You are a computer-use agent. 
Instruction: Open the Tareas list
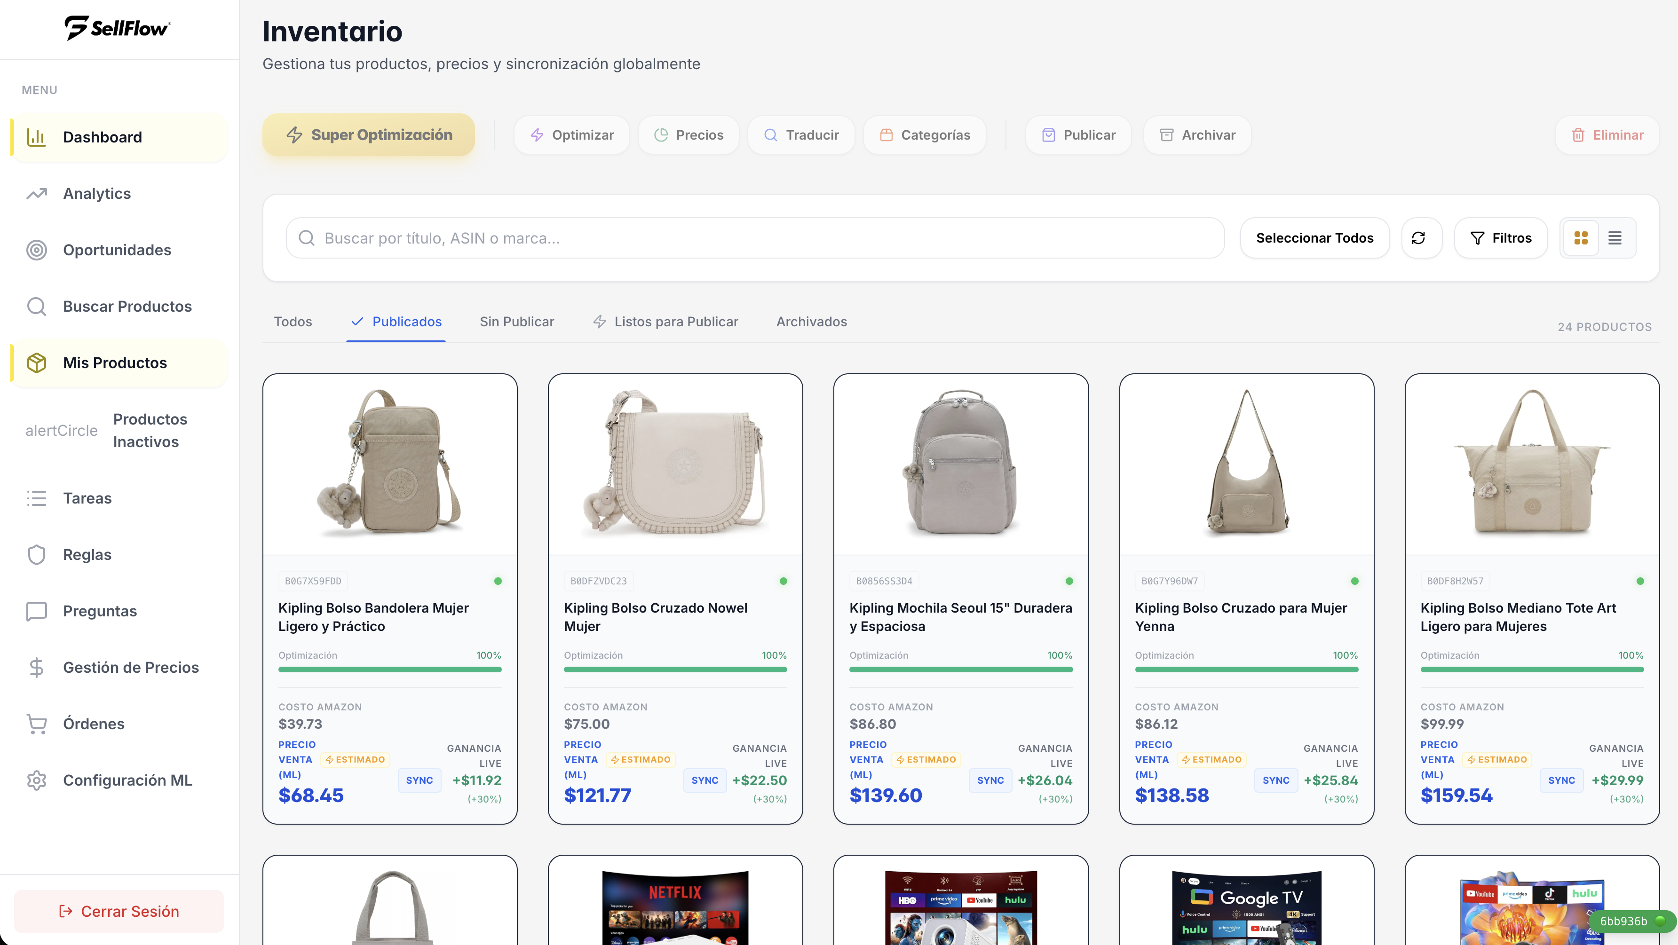(x=87, y=497)
